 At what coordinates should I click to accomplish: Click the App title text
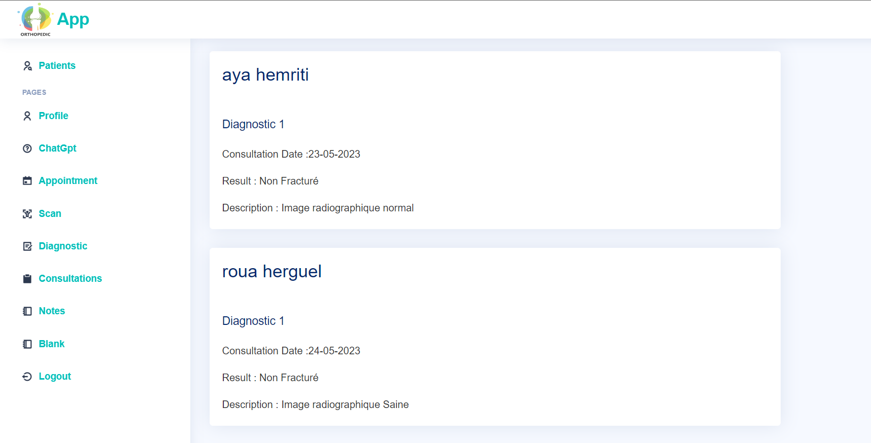pyautogui.click(x=73, y=19)
